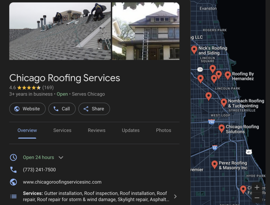Click the Services description text
This screenshot has height=205, width=270.
click(96, 196)
